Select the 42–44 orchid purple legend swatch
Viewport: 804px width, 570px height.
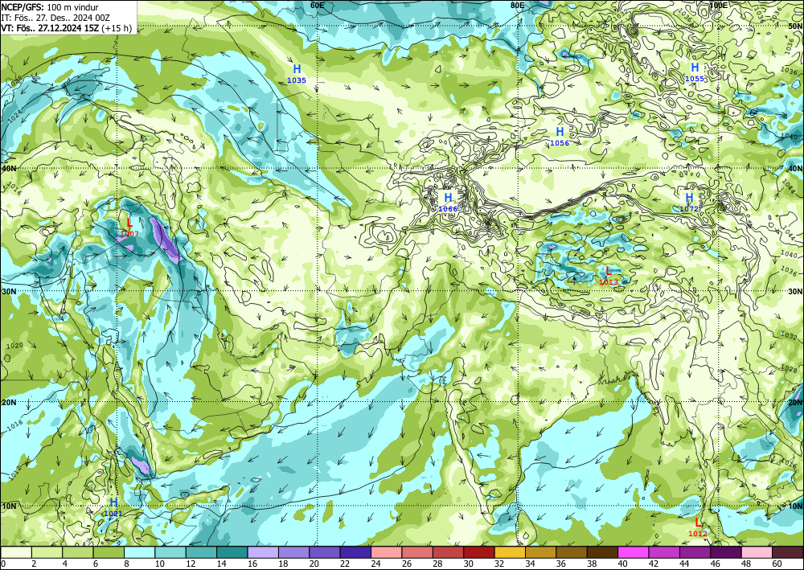tap(664, 552)
